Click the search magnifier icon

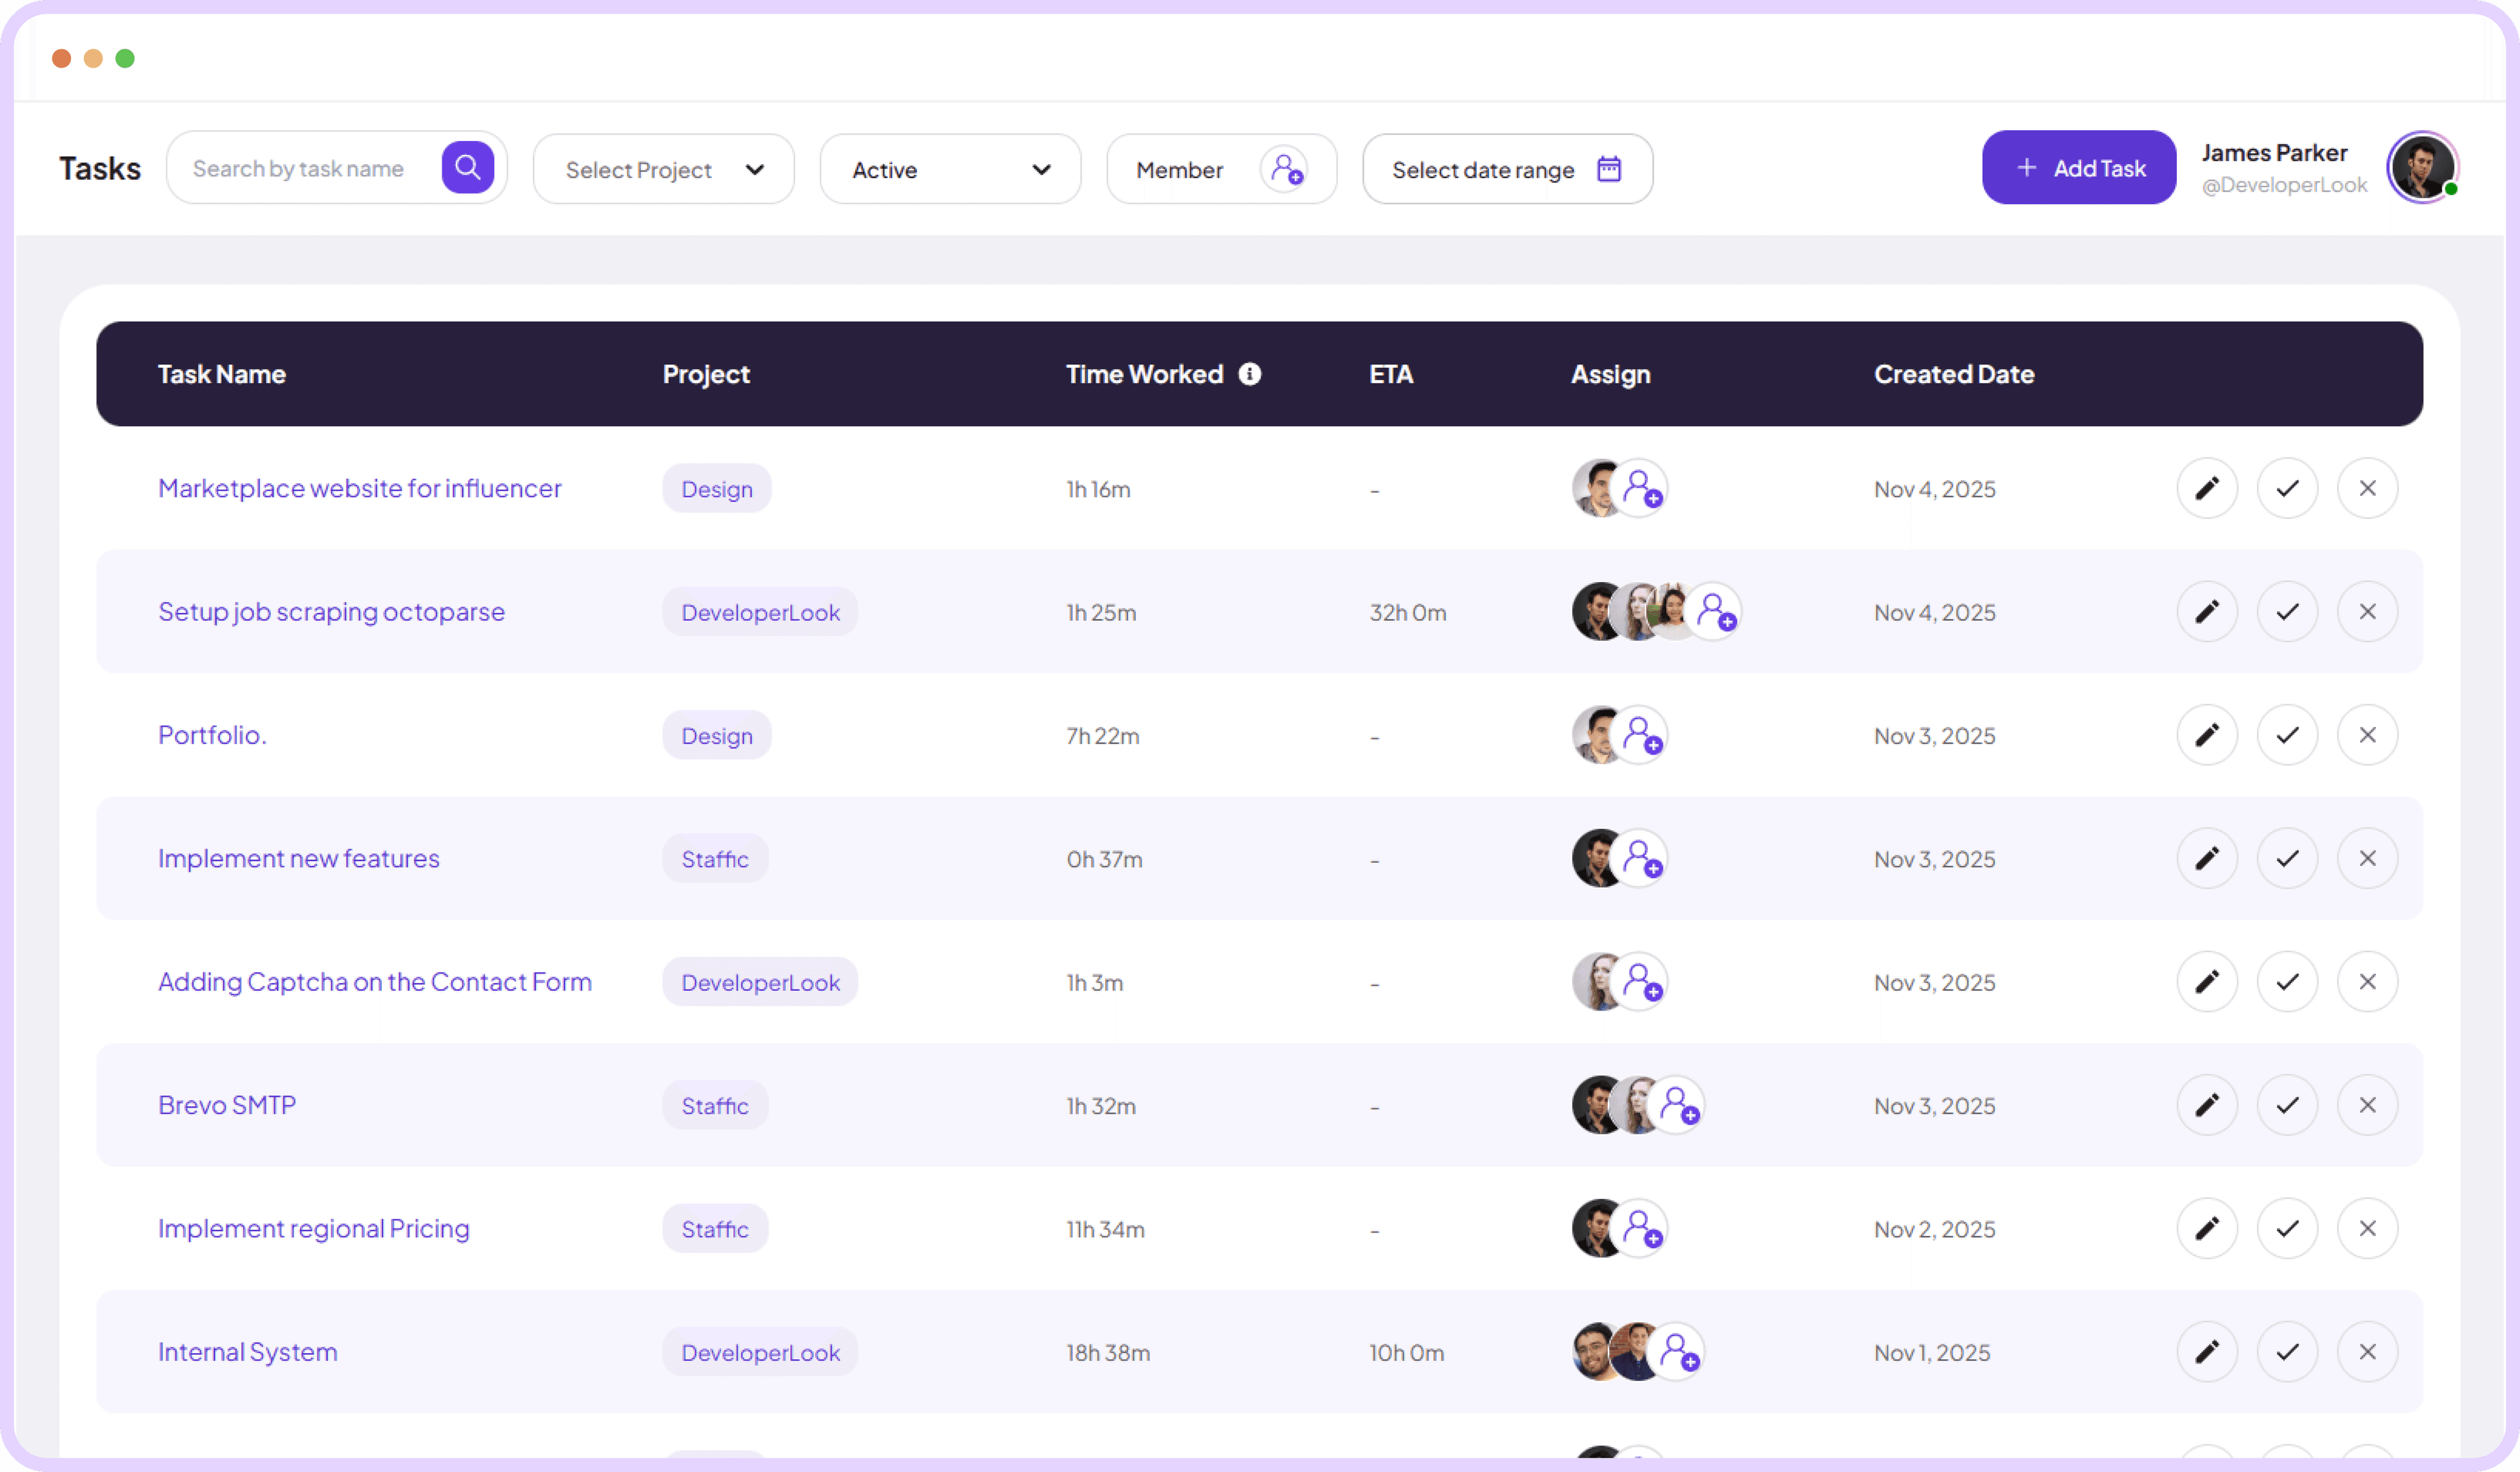[468, 167]
